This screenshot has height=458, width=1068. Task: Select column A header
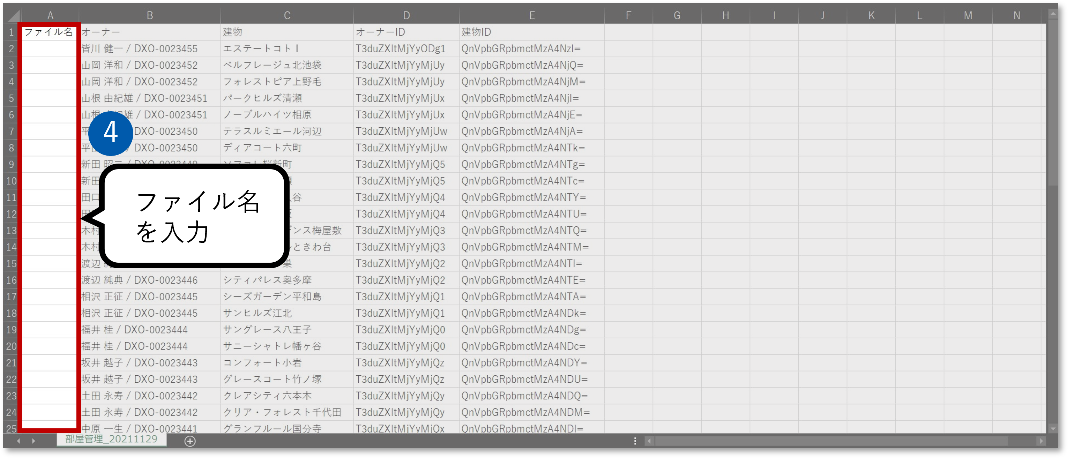50,16
